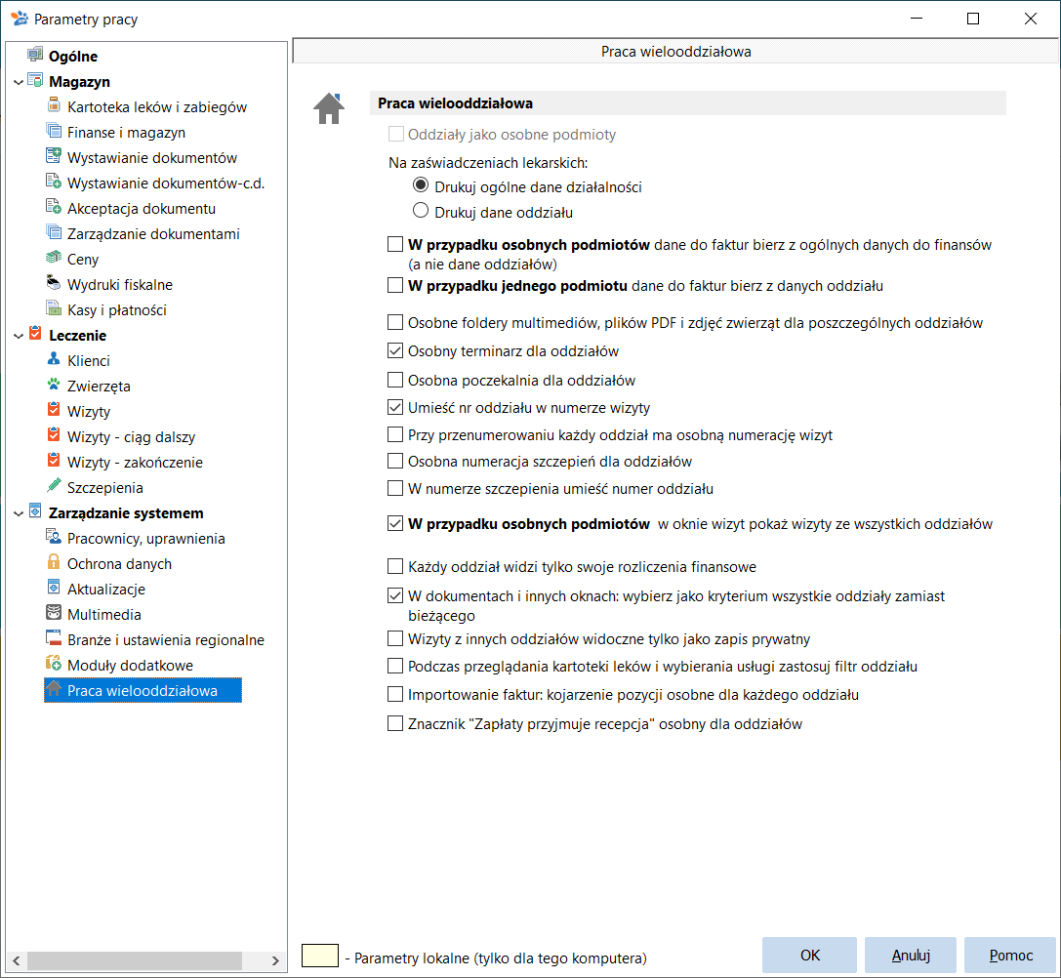This screenshot has height=978, width=1061.
Task: Click the Wizyty - ciąg dalszy icon
Action: coord(54,435)
